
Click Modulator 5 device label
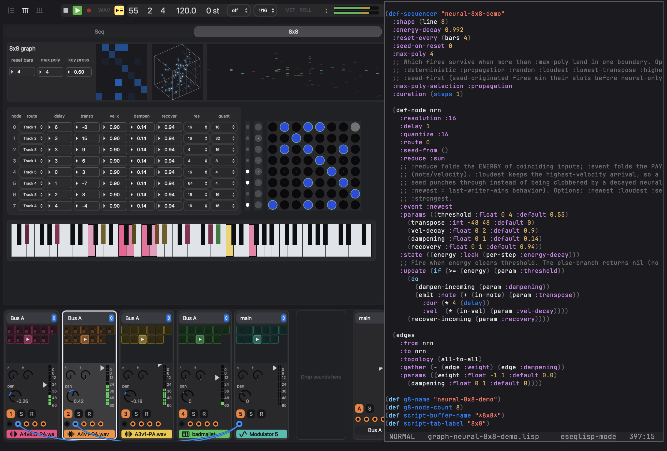click(x=261, y=434)
